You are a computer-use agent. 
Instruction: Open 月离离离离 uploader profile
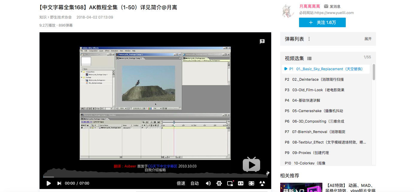pyautogui.click(x=310, y=6)
